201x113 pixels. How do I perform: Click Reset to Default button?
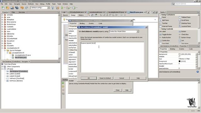105,78
